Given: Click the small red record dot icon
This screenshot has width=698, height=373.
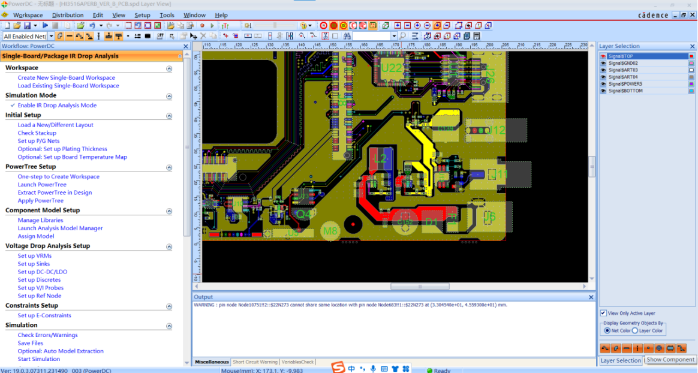Looking at the screenshot, I should pos(202,25).
